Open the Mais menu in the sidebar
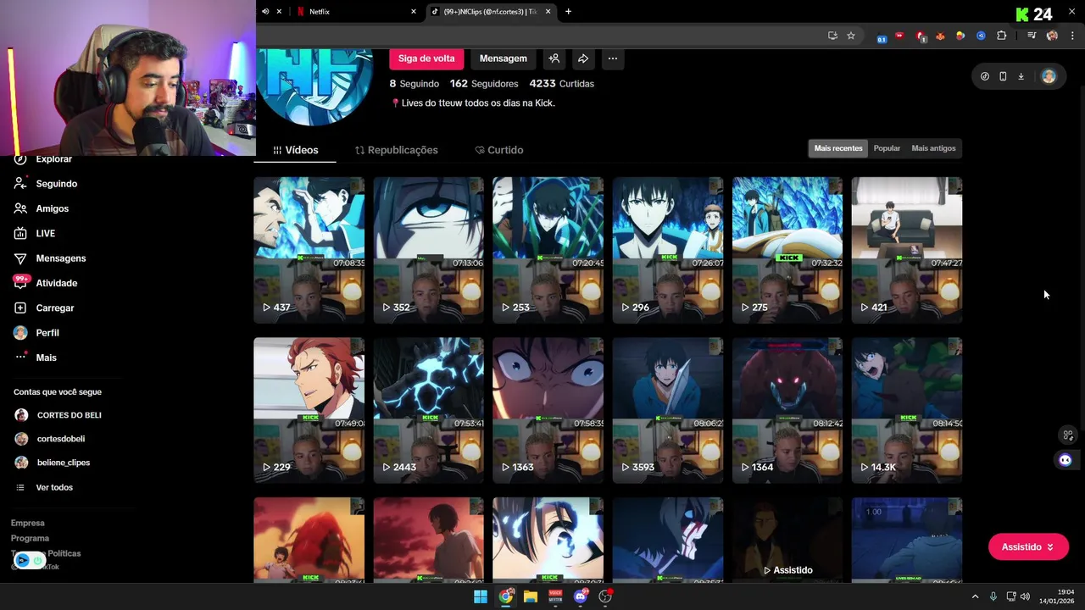 (46, 358)
